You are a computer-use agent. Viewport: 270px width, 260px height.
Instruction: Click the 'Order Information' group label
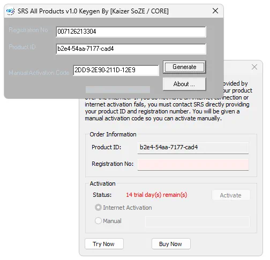tap(113, 134)
